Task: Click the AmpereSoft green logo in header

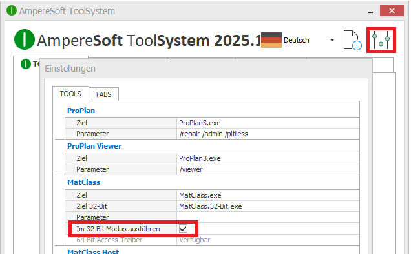Action: [x=25, y=39]
